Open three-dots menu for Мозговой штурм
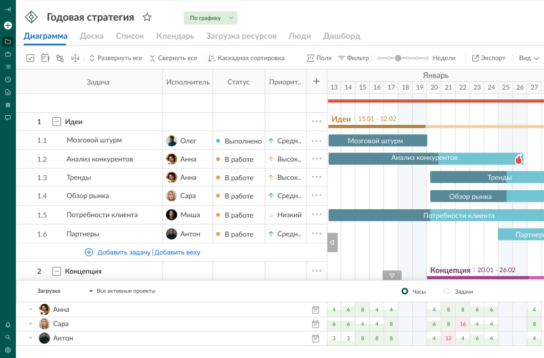The image size is (544, 358). [x=317, y=141]
